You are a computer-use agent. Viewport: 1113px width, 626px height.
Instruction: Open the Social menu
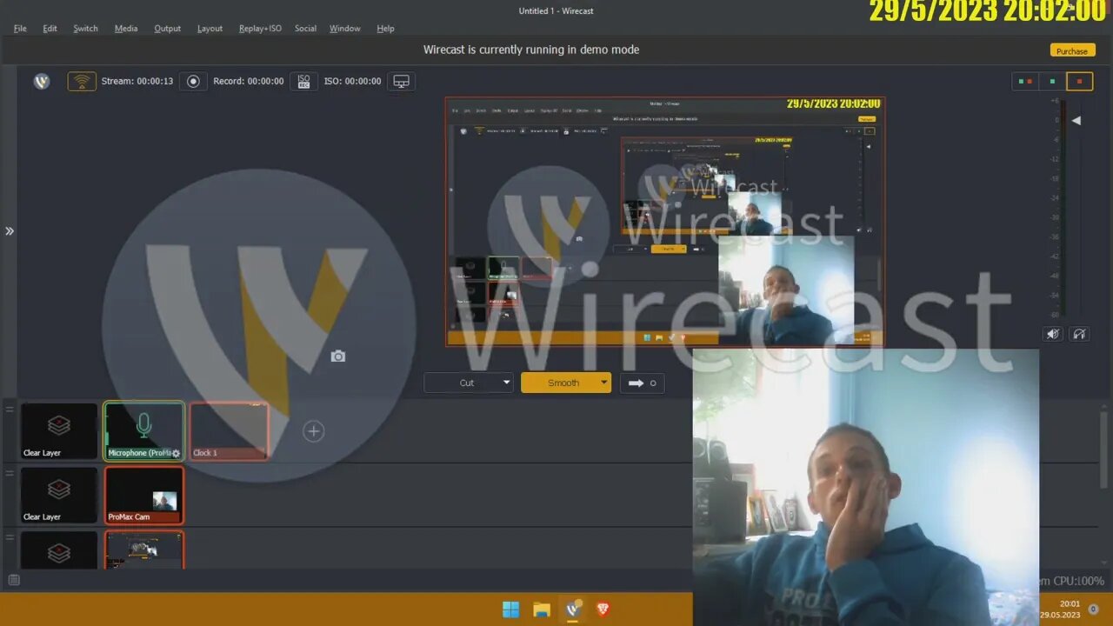pyautogui.click(x=305, y=28)
